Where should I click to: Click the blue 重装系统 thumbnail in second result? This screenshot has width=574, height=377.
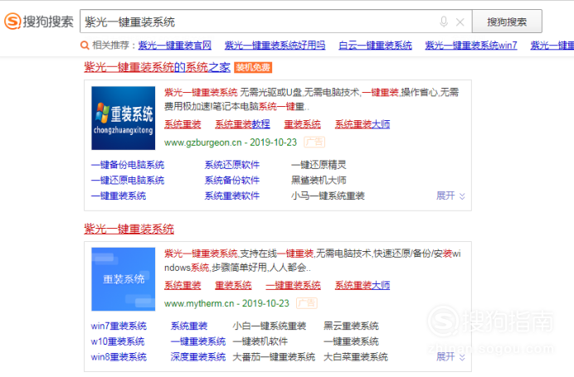coord(124,279)
